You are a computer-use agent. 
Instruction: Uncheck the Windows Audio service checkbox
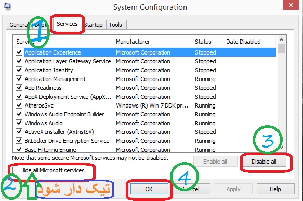click(19, 123)
